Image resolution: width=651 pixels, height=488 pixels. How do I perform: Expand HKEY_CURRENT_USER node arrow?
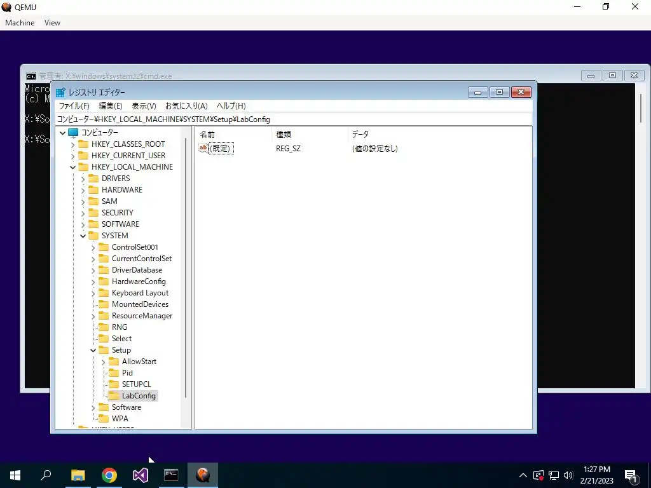[73, 156]
